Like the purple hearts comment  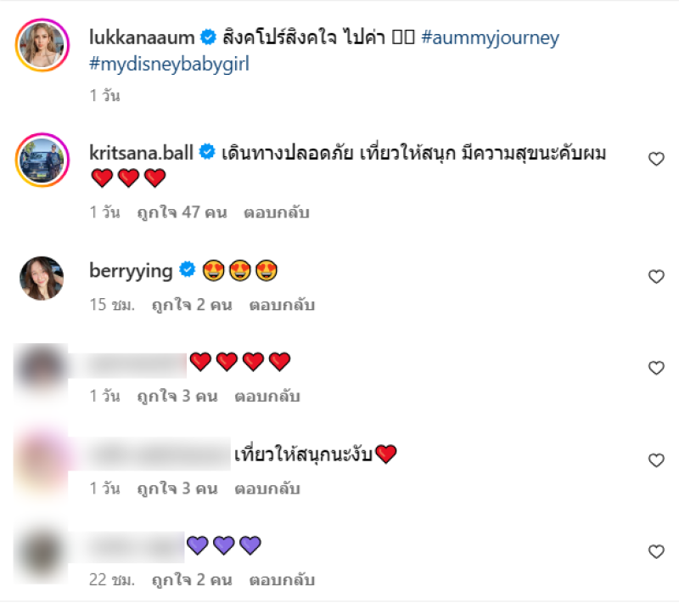point(656,552)
